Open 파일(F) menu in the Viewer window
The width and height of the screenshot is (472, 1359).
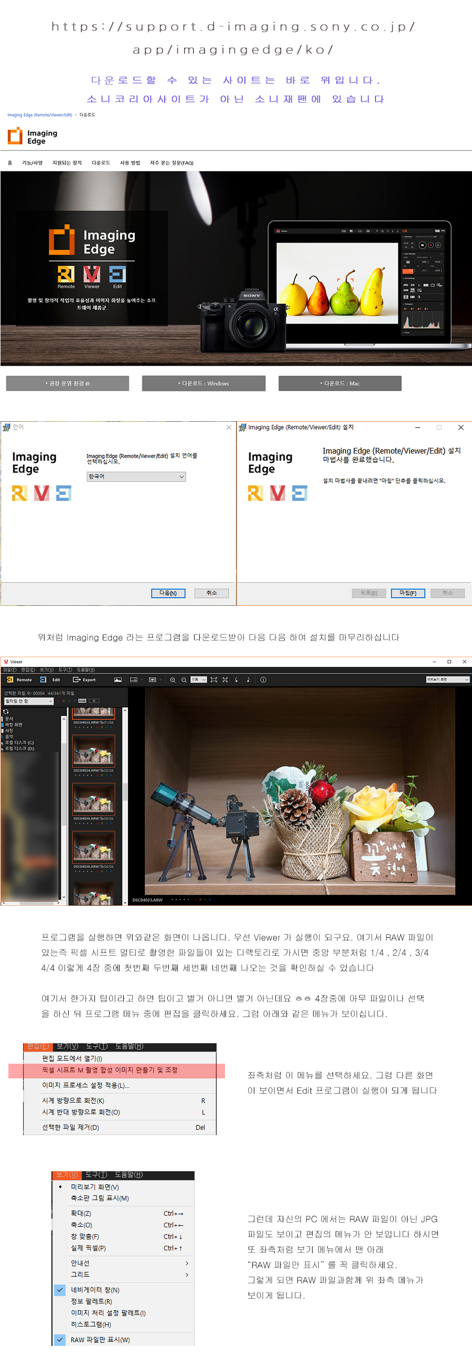9,669
